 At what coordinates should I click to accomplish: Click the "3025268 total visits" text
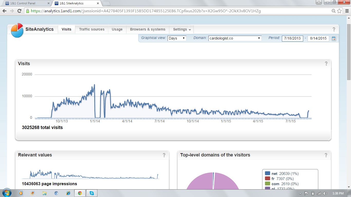tap(42, 127)
